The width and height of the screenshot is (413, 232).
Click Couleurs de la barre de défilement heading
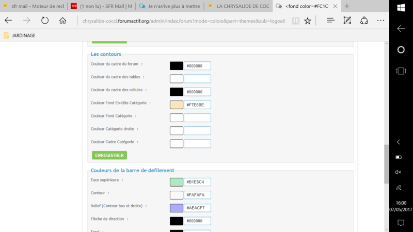[x=133, y=171]
